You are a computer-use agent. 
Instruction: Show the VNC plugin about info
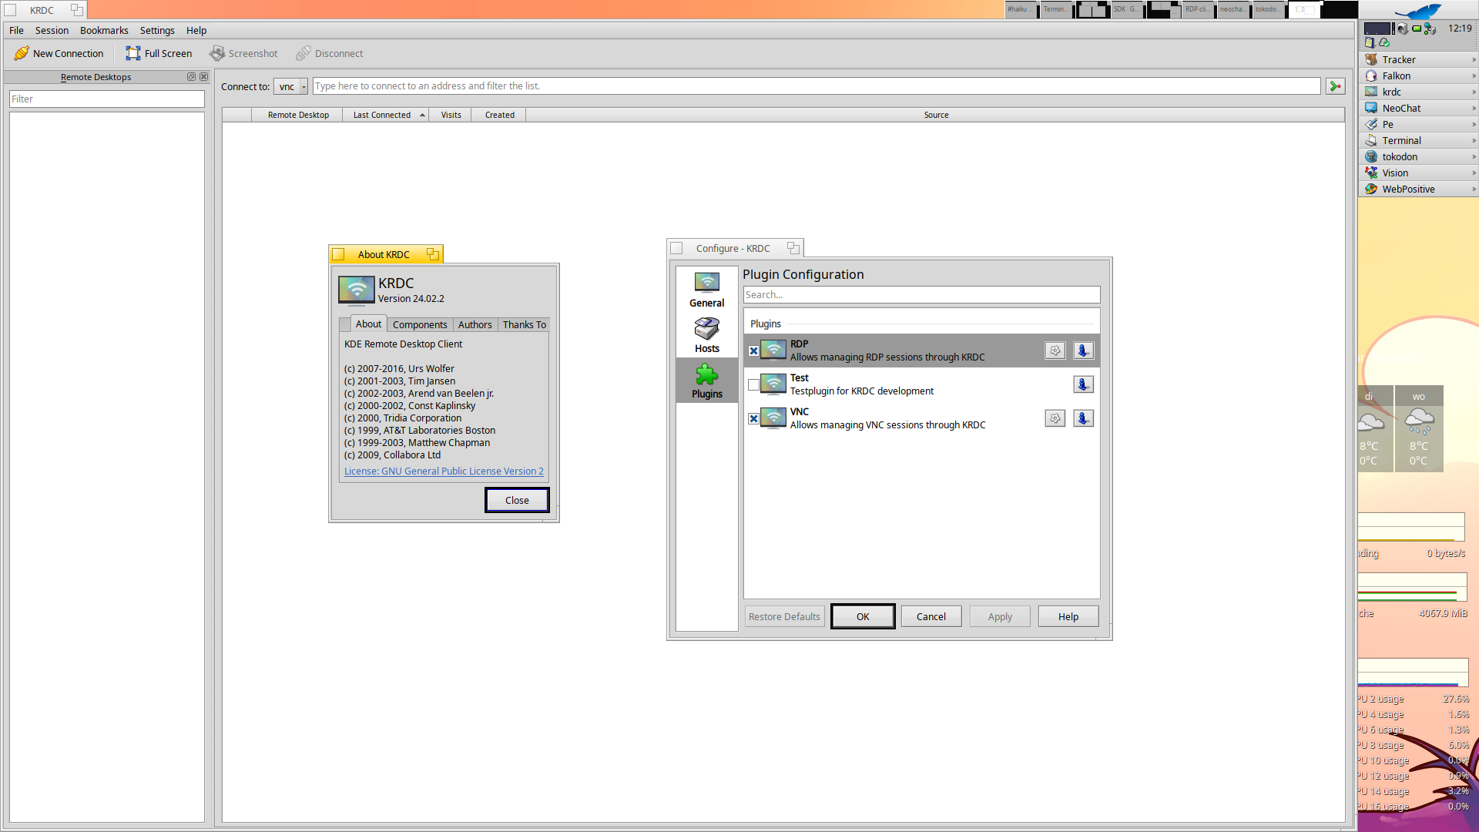pyautogui.click(x=1083, y=418)
